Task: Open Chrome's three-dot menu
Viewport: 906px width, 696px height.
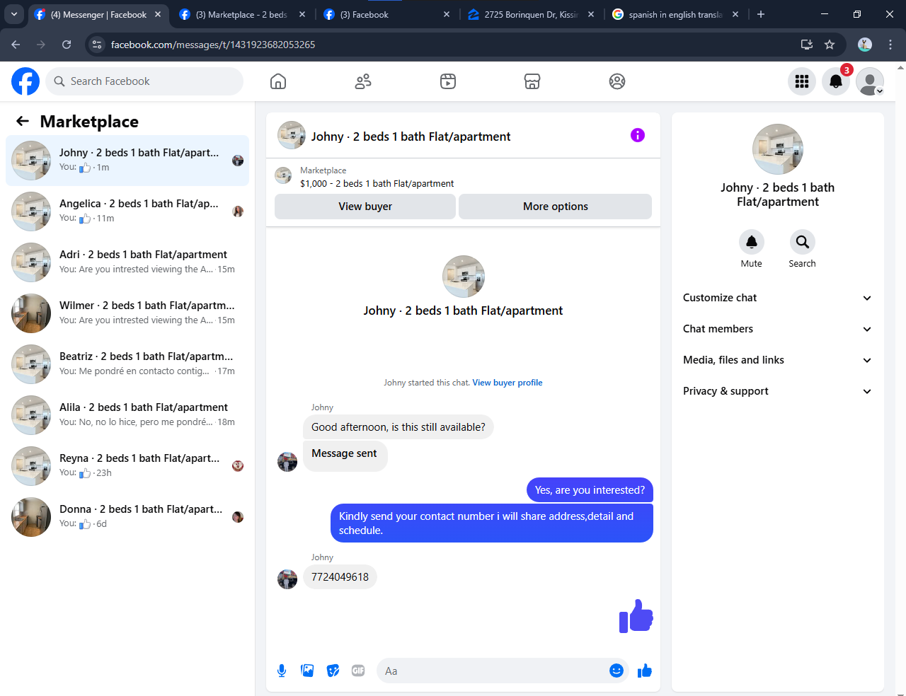Action: pos(890,45)
